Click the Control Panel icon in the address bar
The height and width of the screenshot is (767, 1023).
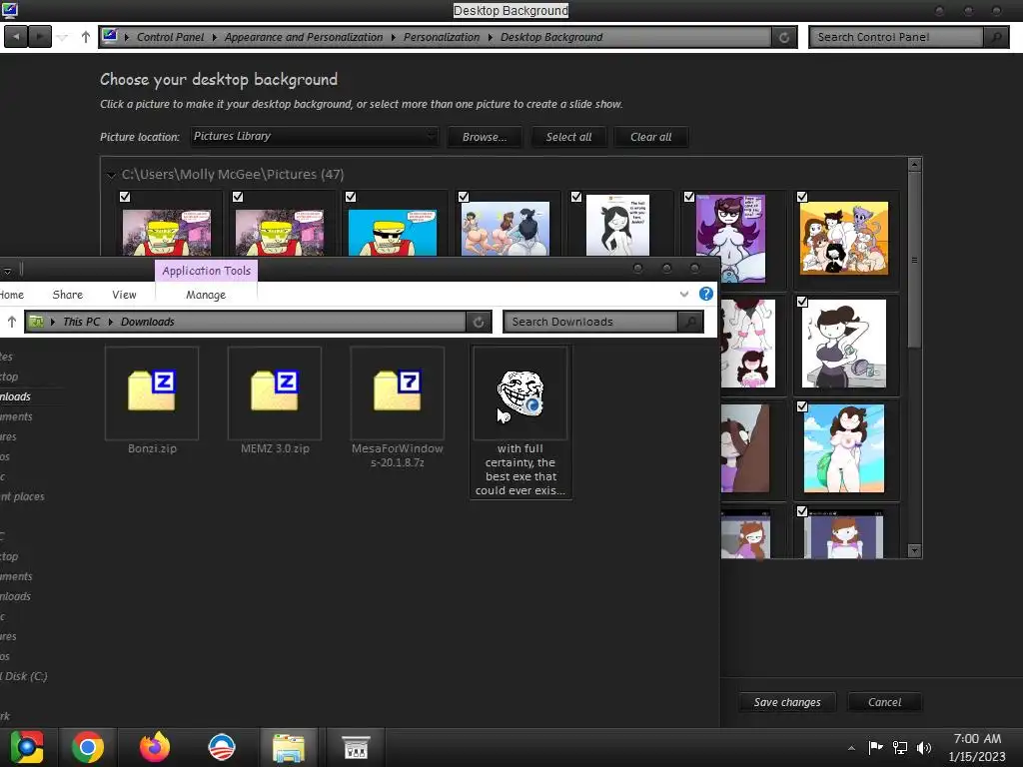pyautogui.click(x=110, y=37)
